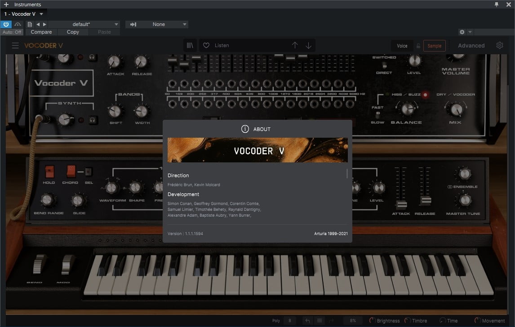
Task: Click the BEND RANGE knob
Action: pos(47,200)
